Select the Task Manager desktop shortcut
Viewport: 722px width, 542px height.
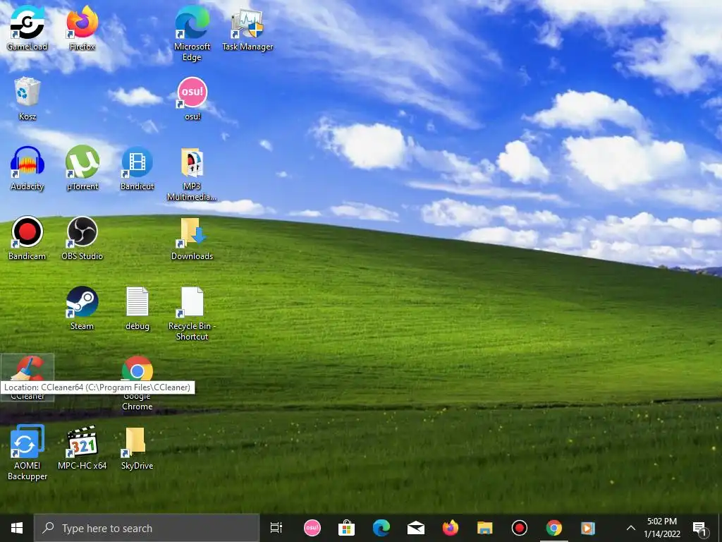(247, 28)
